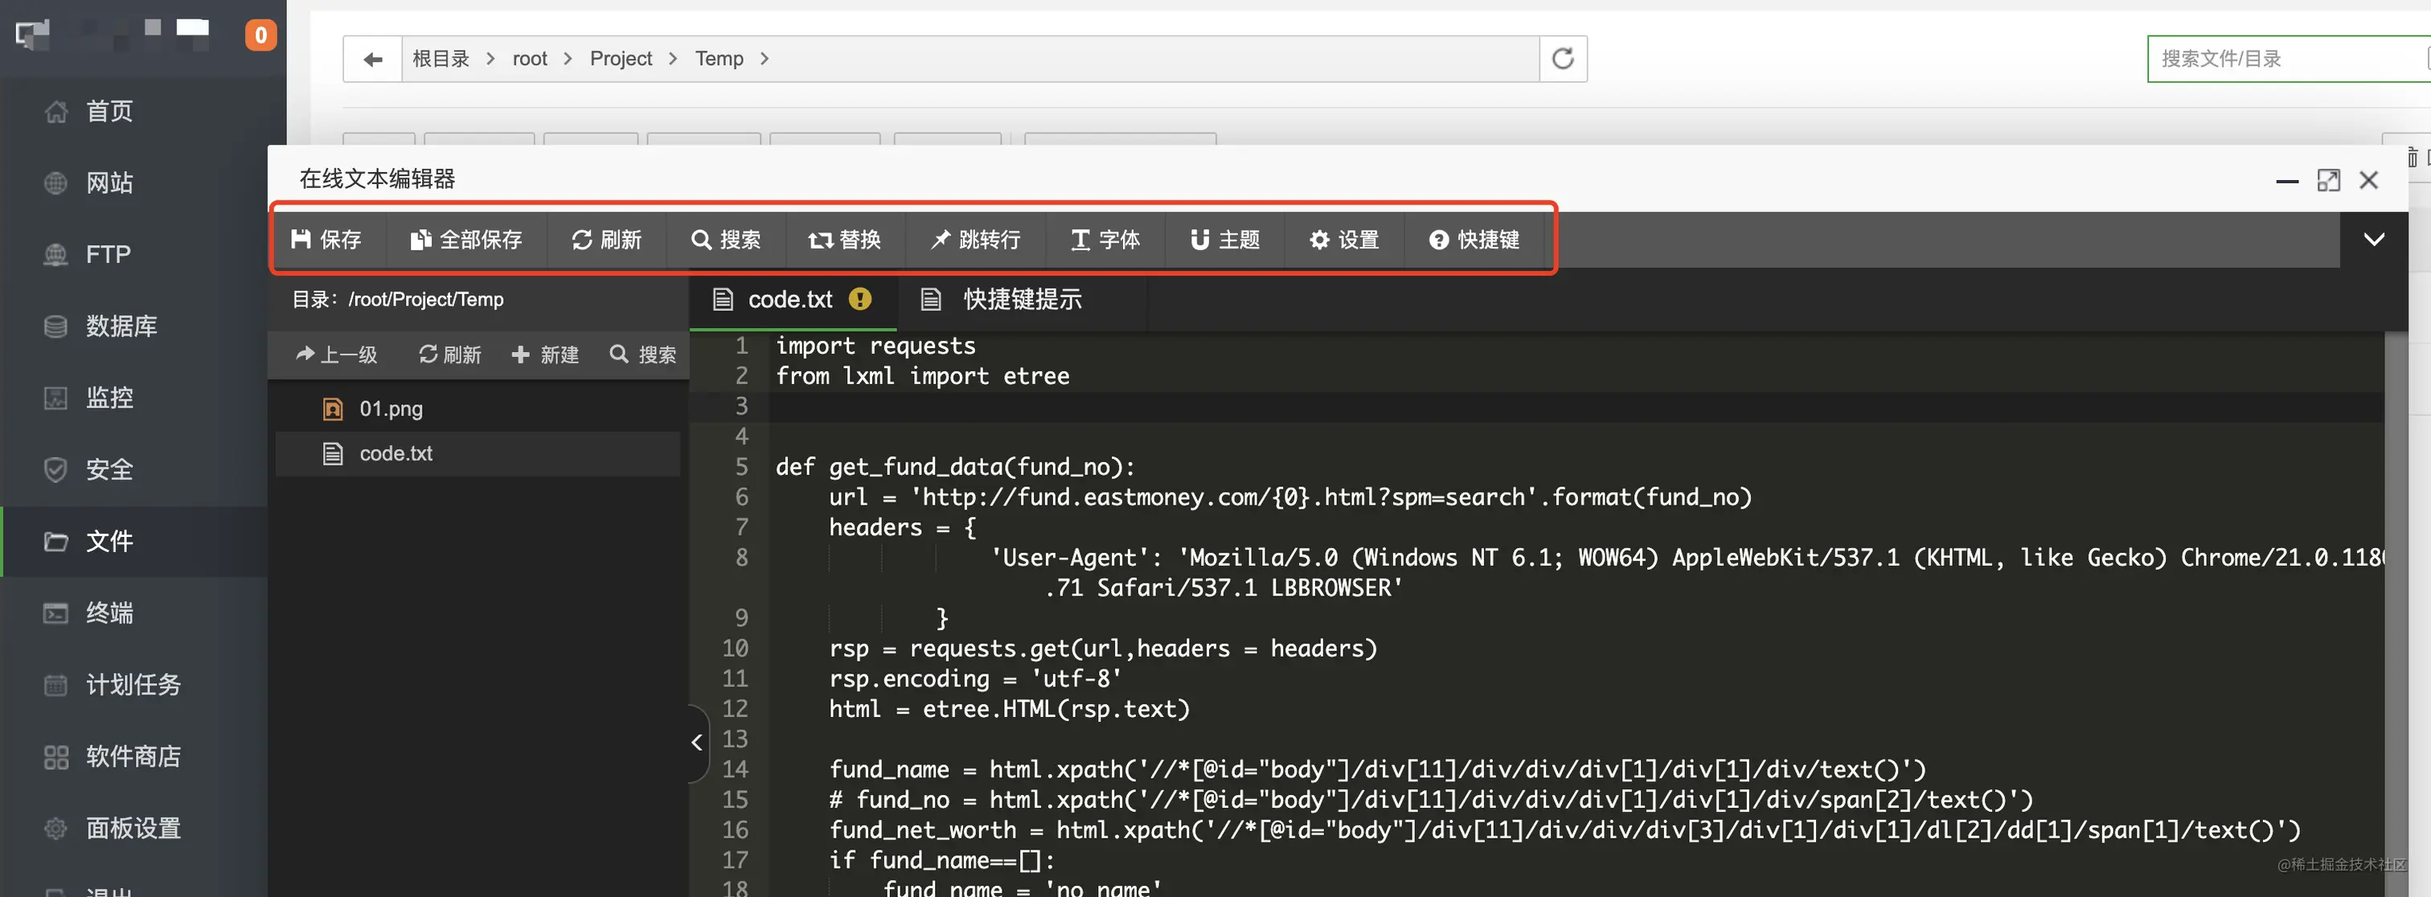
Task: Open 面板设置 in sidebar
Action: point(134,828)
